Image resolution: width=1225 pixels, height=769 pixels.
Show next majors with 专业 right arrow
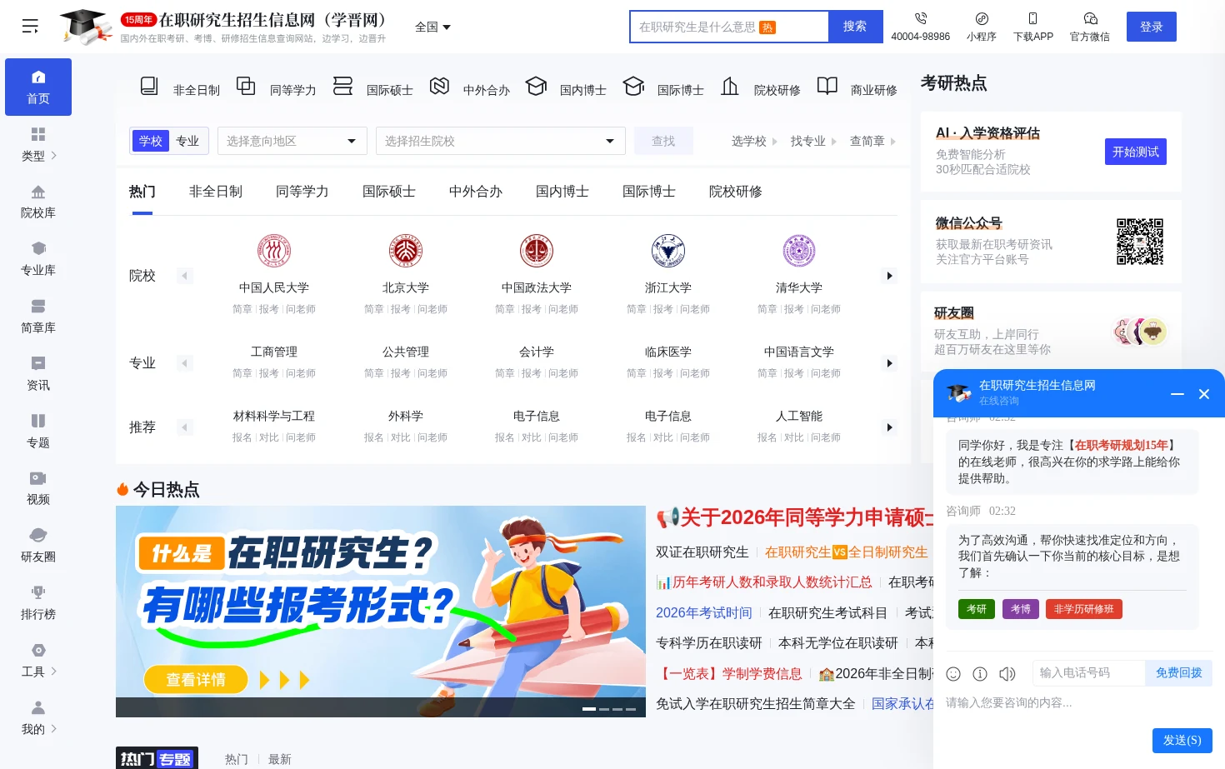tap(889, 363)
